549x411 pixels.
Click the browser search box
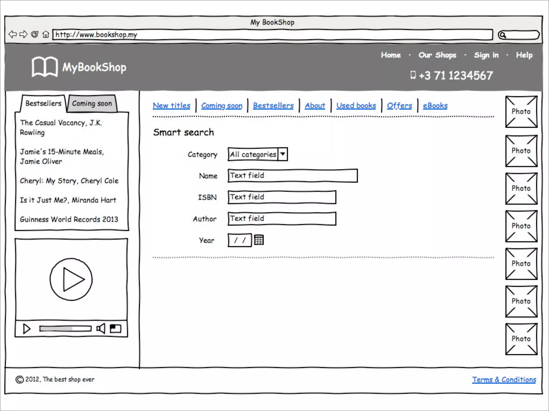click(x=521, y=35)
